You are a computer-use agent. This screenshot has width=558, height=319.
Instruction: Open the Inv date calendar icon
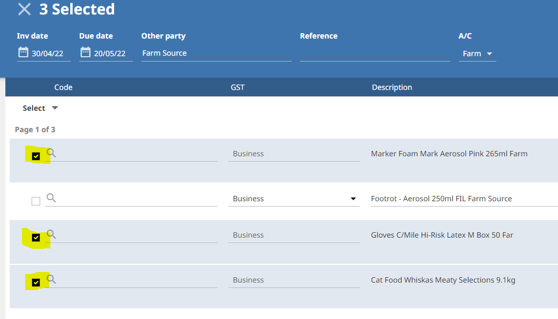(x=23, y=52)
